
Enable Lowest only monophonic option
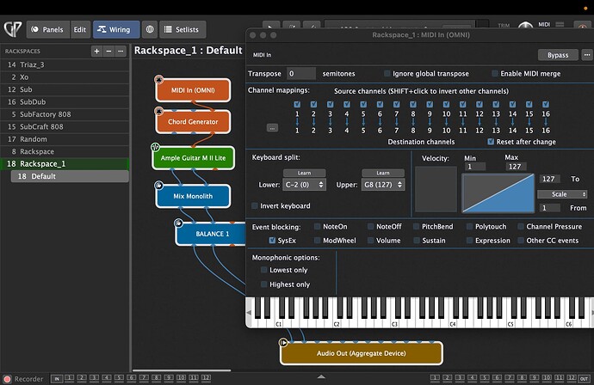point(263,270)
